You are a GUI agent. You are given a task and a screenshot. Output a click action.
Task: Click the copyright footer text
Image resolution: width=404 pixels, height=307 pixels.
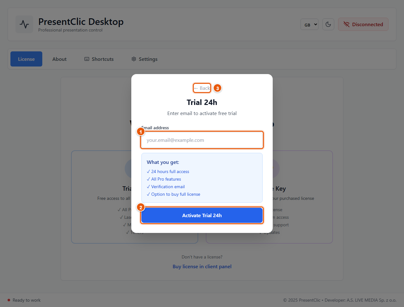340,300
